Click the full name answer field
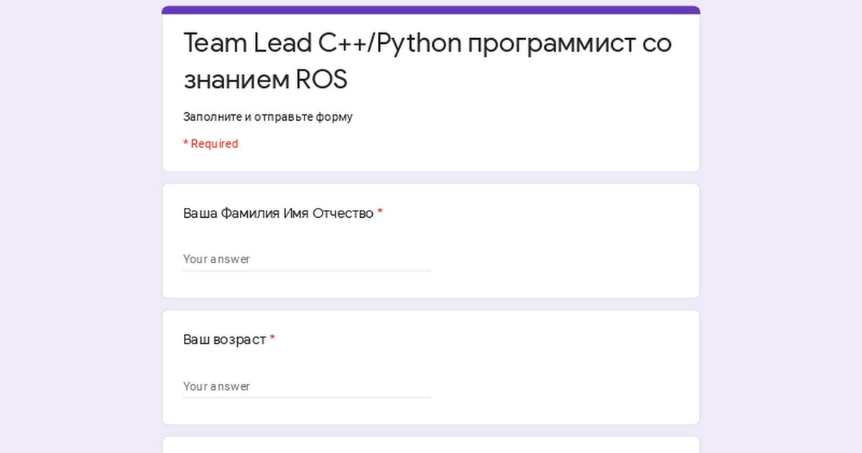The image size is (862, 453). point(307,259)
